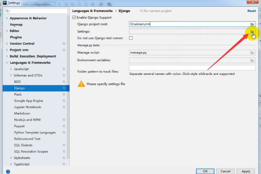Open Environment variables editor icon
The height and width of the screenshot is (174, 261).
(x=252, y=61)
